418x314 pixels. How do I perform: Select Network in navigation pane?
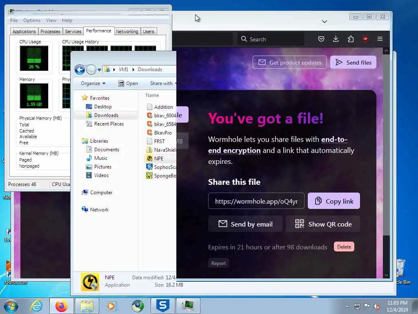(95, 210)
